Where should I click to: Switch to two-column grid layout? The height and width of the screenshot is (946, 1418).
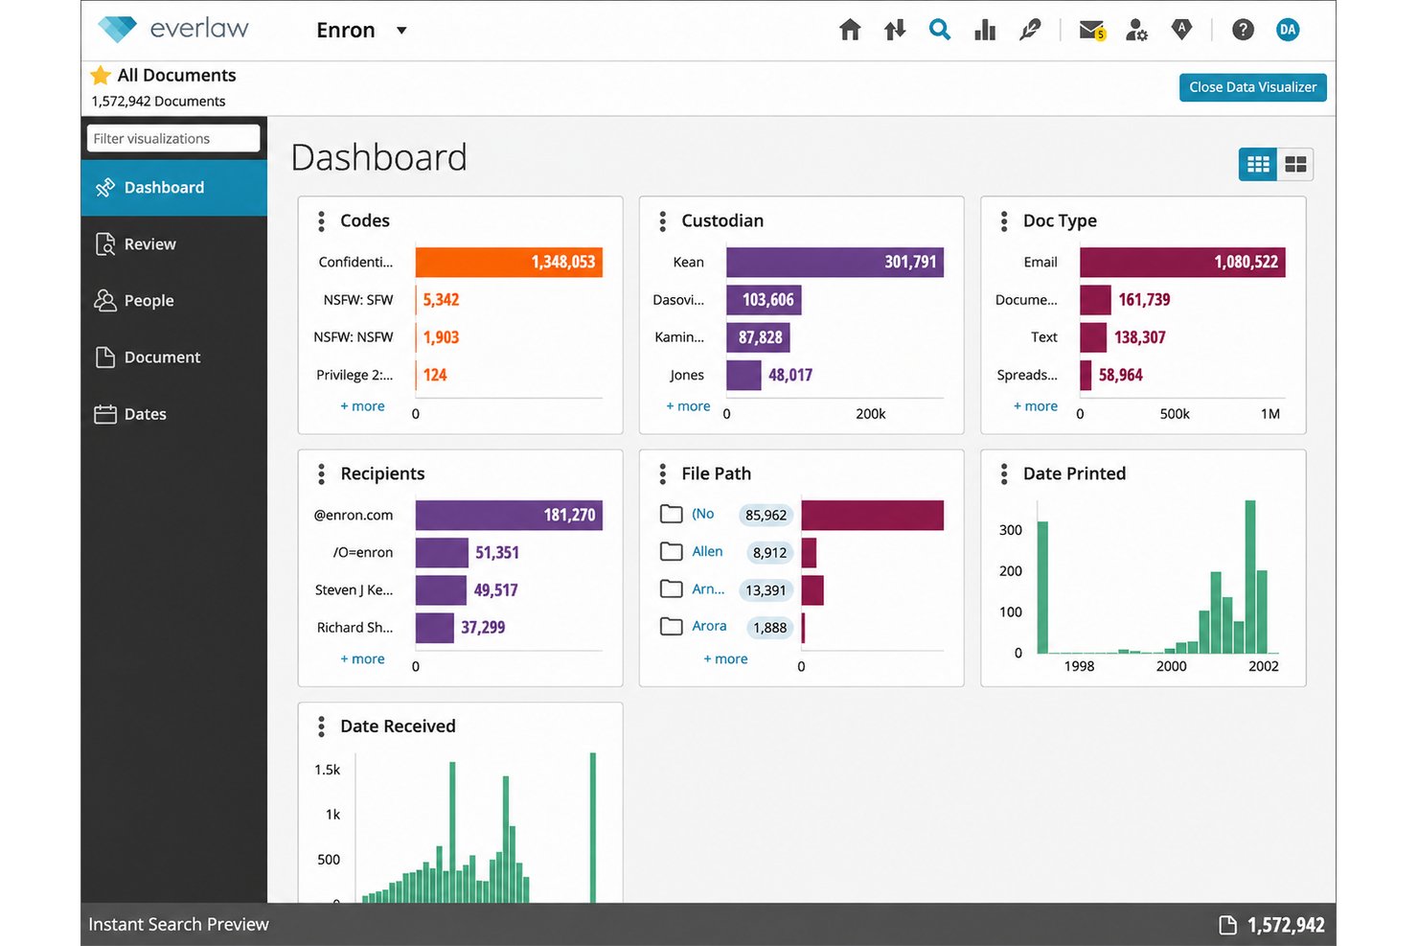[1295, 164]
